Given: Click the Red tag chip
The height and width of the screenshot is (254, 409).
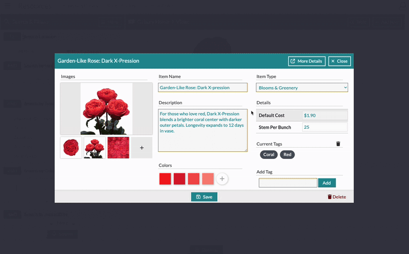Looking at the screenshot, I should click(x=287, y=154).
